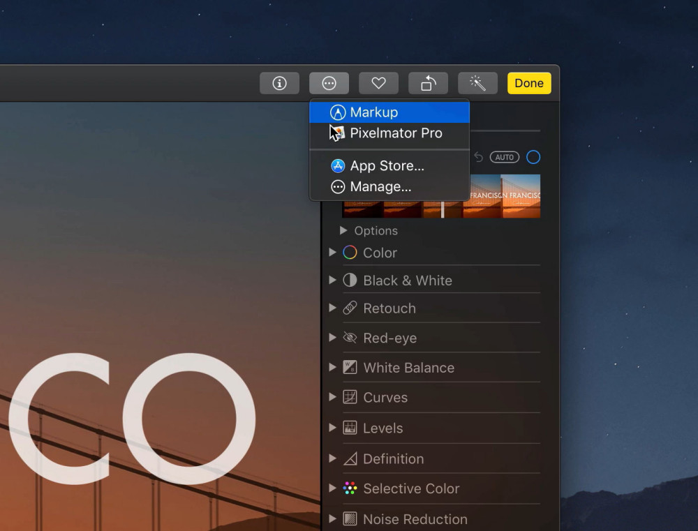
Task: Expand the Color adjustment section
Action: 332,253
